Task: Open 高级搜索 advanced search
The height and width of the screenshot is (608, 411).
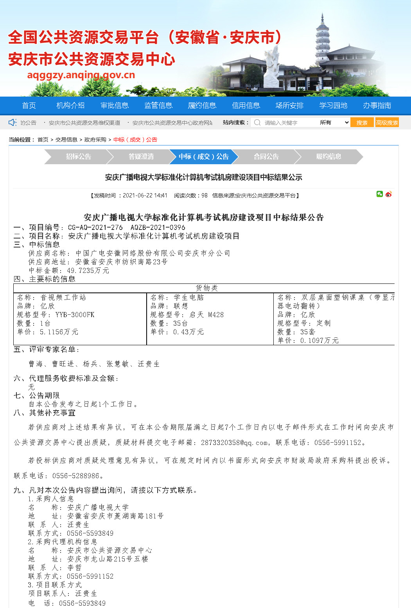Action: pos(387,122)
